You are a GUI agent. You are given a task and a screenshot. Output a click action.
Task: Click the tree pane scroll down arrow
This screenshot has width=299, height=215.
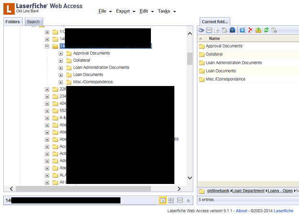190,178
